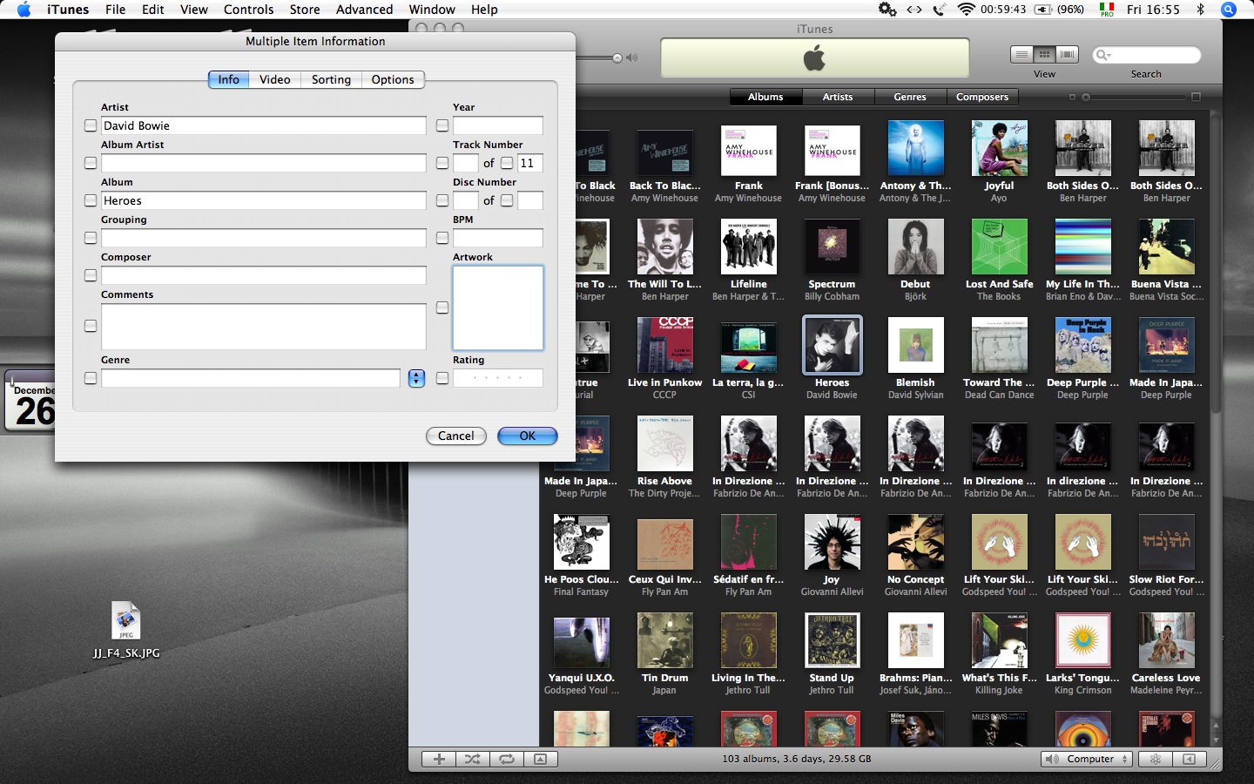Show the artwork viewer pane
Viewport: 1254px width, 784px height.
(541, 760)
